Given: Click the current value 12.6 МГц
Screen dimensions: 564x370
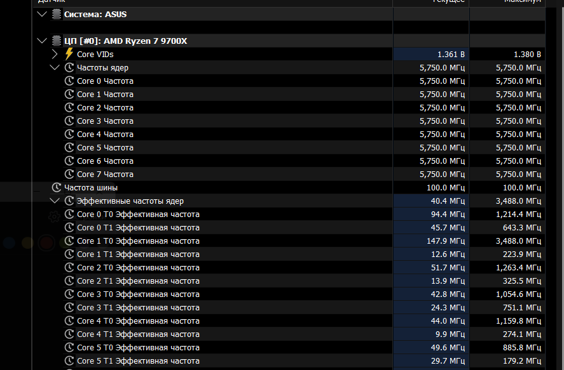Looking at the screenshot, I should click(x=448, y=254).
